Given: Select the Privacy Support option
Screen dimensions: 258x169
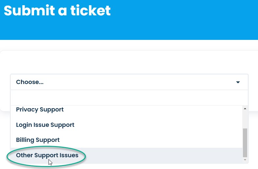Looking at the screenshot, I should click(40, 110).
